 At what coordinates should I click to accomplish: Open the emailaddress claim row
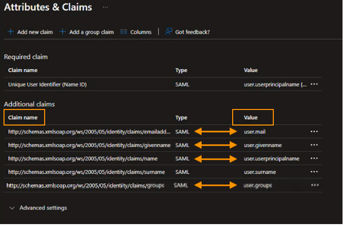(x=89, y=132)
